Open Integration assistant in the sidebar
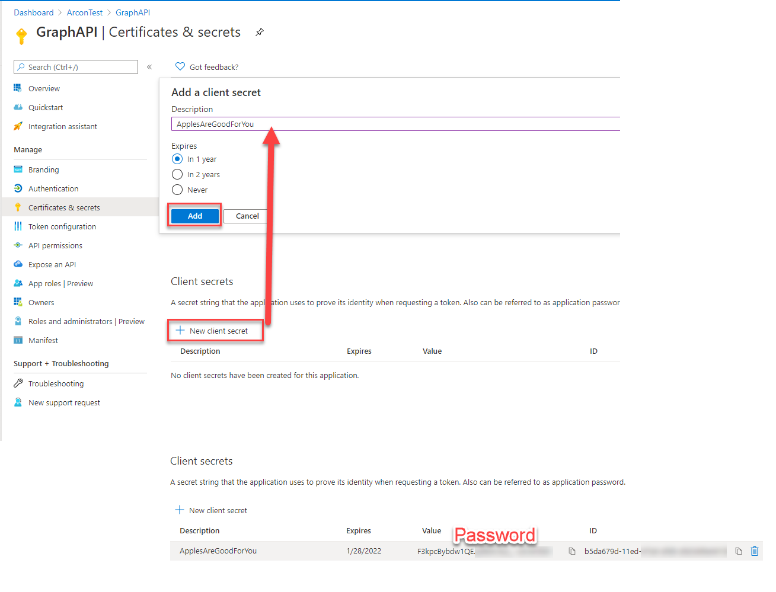 [63, 126]
